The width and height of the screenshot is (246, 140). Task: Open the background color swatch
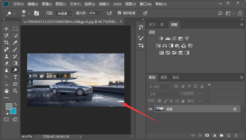click(14, 112)
